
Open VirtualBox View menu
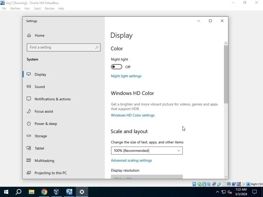coord(27,8)
